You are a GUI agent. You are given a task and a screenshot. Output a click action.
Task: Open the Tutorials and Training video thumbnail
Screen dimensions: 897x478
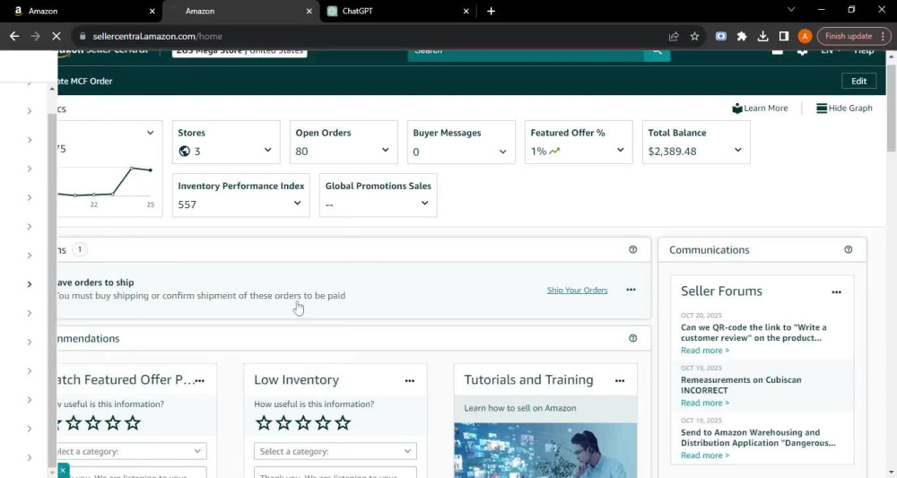tap(545, 450)
